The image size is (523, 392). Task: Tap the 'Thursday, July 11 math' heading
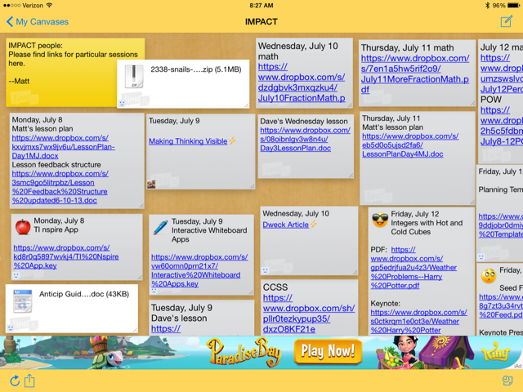click(x=407, y=47)
